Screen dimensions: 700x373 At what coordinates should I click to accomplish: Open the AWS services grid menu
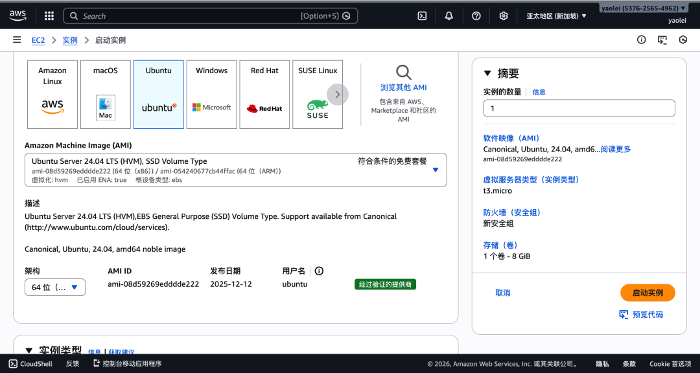49,16
